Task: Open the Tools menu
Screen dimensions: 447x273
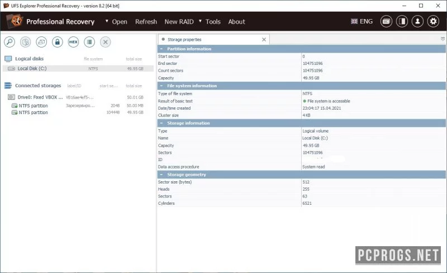Action: point(213,22)
